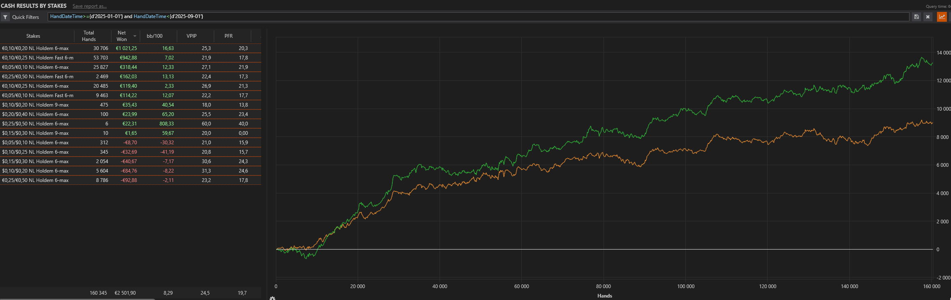951x300 pixels.
Task: Click the €1 021,25 net won cell
Action: tap(126, 48)
